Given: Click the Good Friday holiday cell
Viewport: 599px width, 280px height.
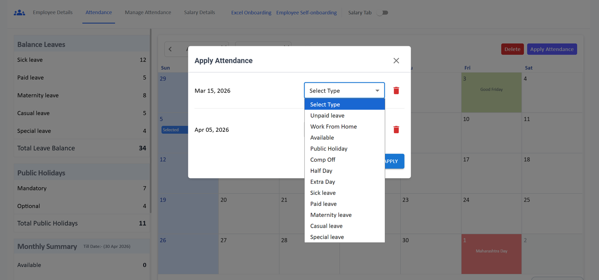Looking at the screenshot, I should (492, 93).
